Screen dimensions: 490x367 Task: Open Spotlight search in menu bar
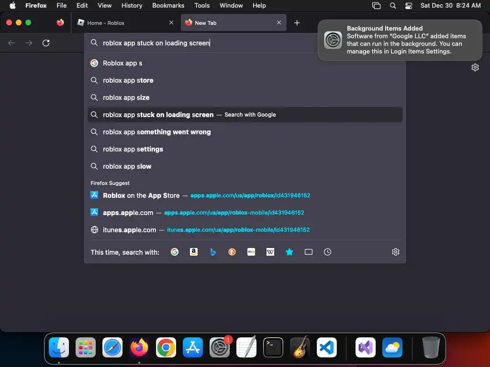(x=393, y=6)
